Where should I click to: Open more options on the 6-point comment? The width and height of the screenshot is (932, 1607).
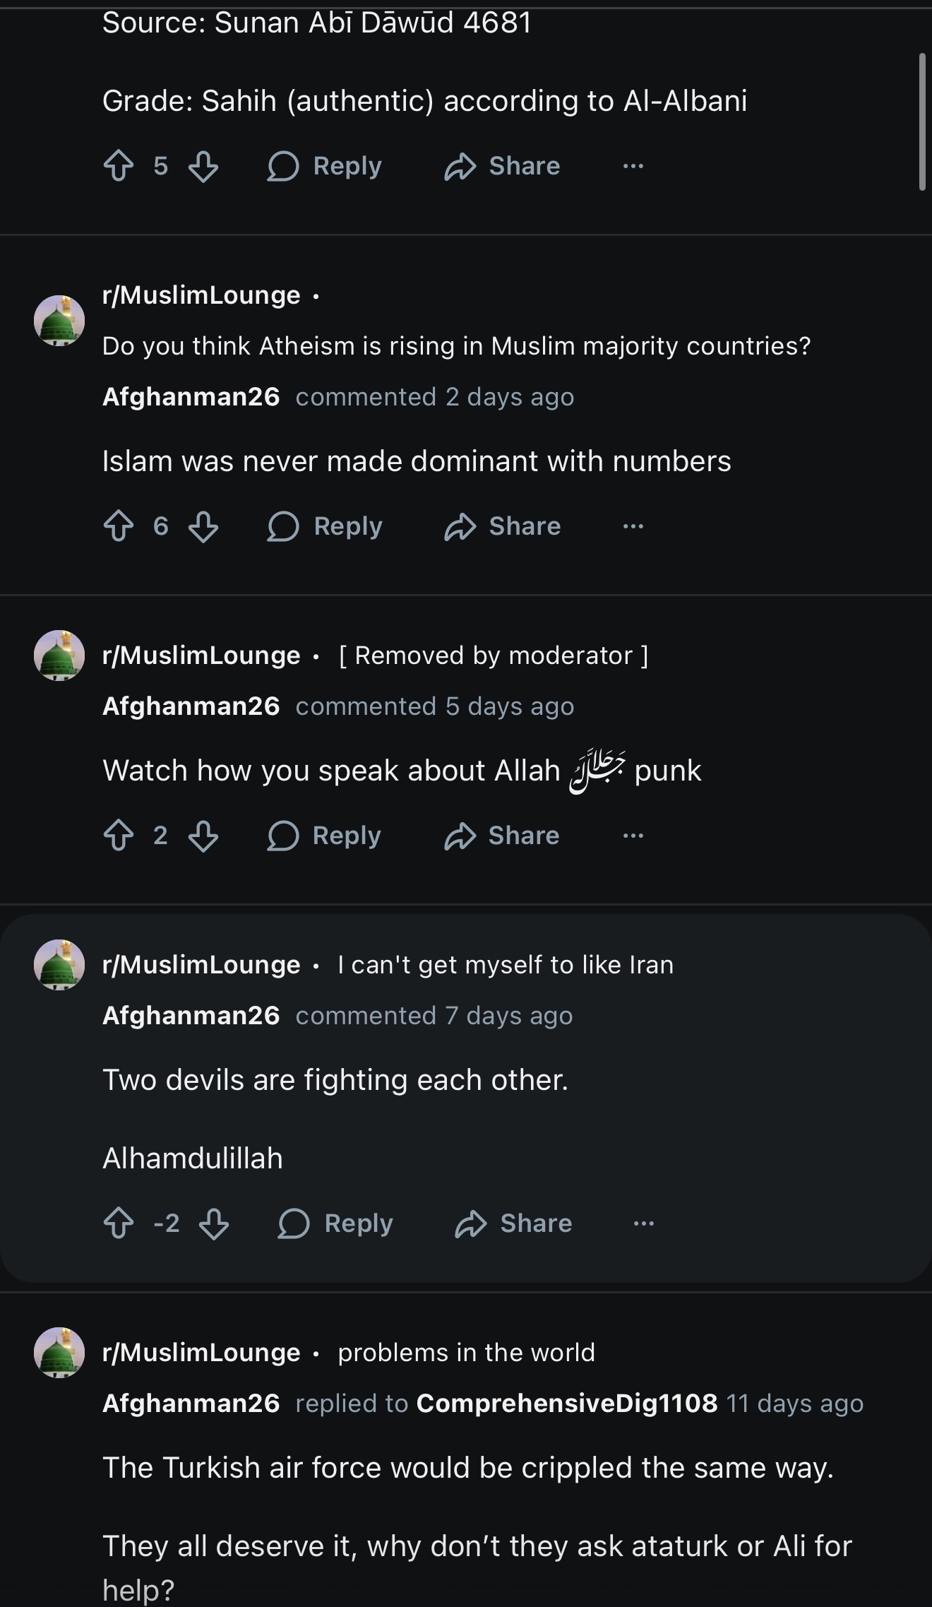pos(633,526)
